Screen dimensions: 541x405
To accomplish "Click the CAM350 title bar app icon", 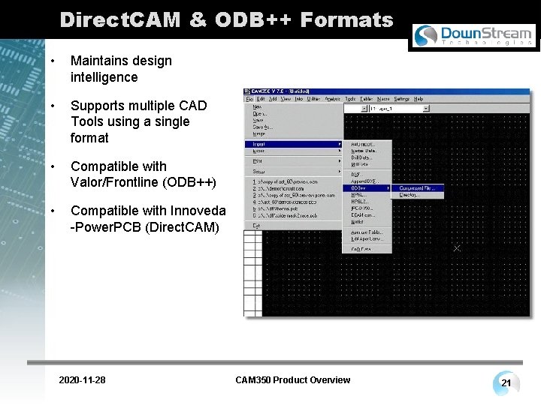I will tap(247, 91).
